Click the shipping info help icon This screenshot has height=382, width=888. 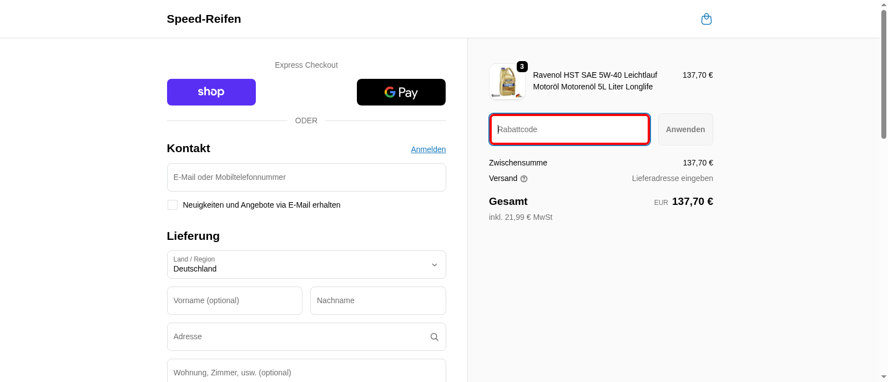click(524, 179)
